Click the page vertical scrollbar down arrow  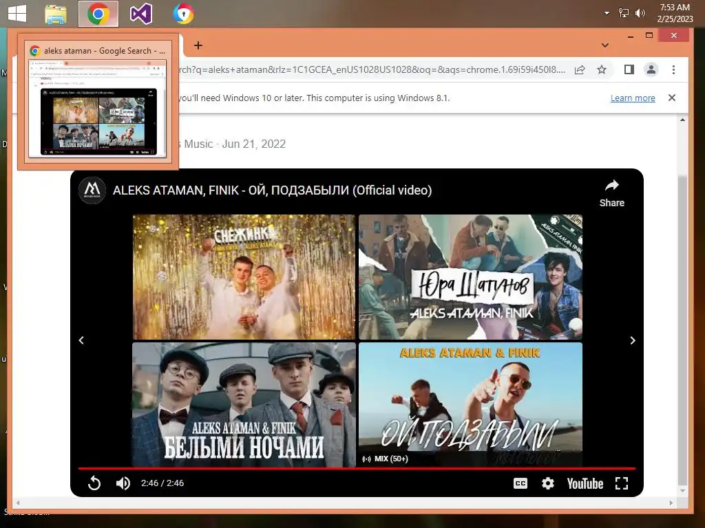click(x=682, y=491)
